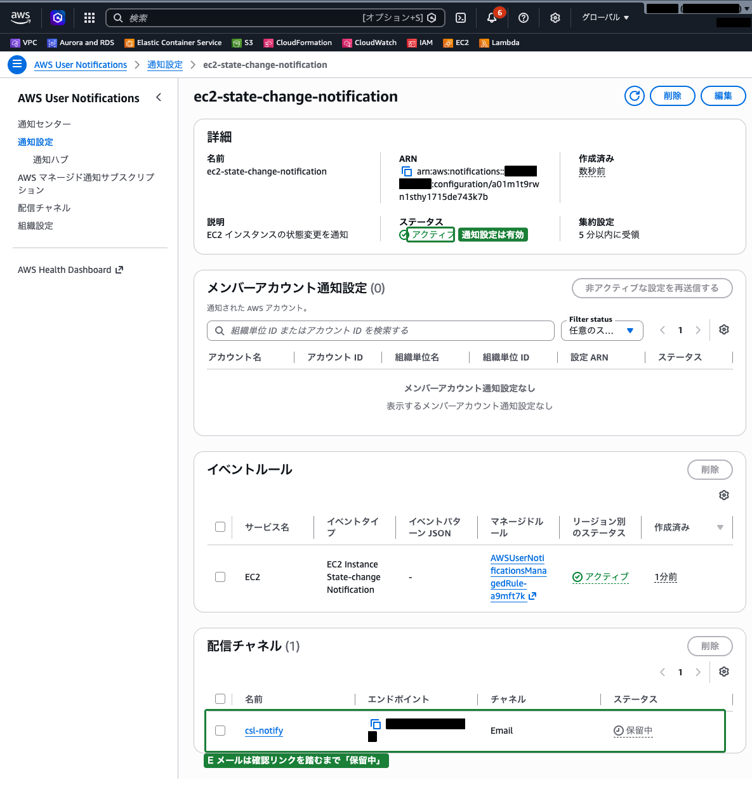Open delivery channels table preferences gear
Viewport: 752px width, 801px height.
[724, 672]
